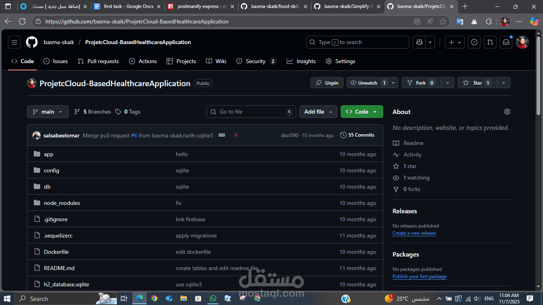Open WhatsApp from the taskbar

point(213,298)
